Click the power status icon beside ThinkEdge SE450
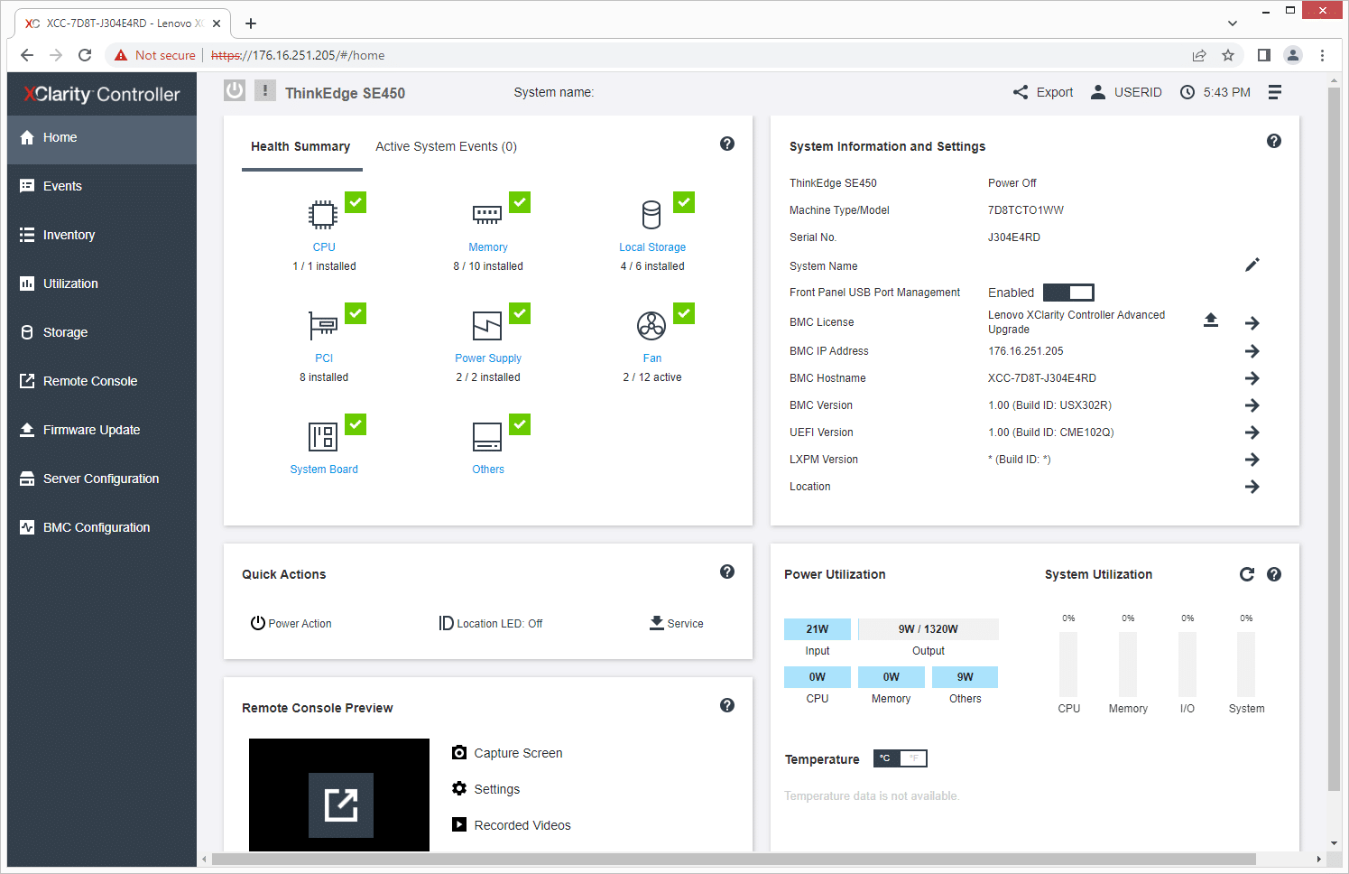Image resolution: width=1349 pixels, height=874 pixels. coord(235,91)
